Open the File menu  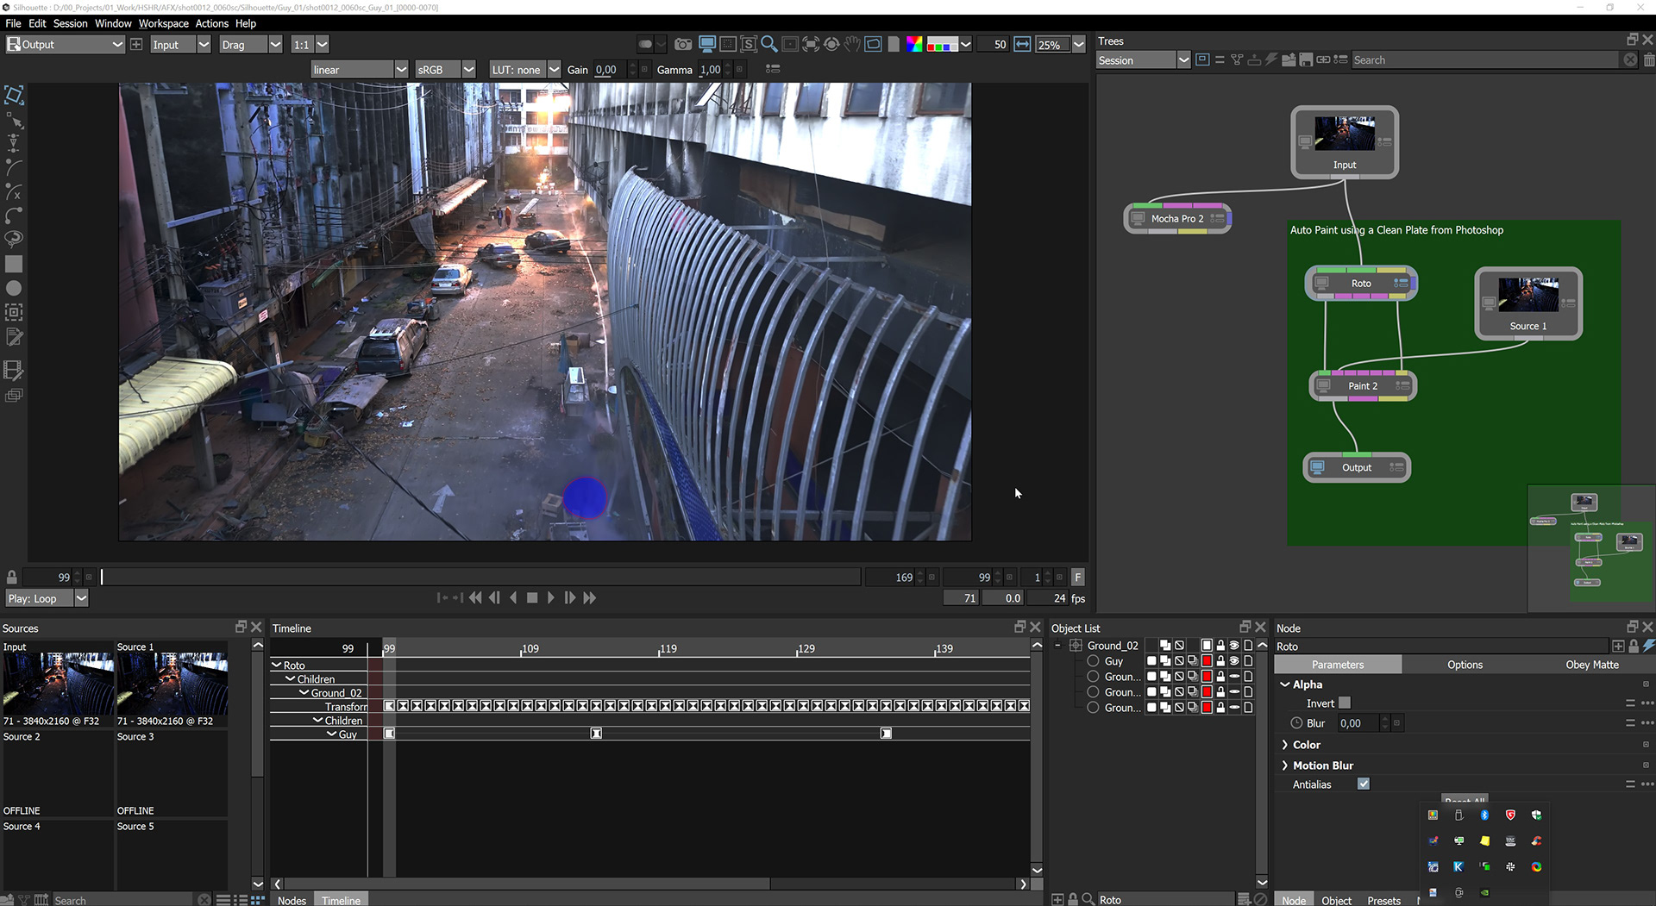(x=13, y=23)
